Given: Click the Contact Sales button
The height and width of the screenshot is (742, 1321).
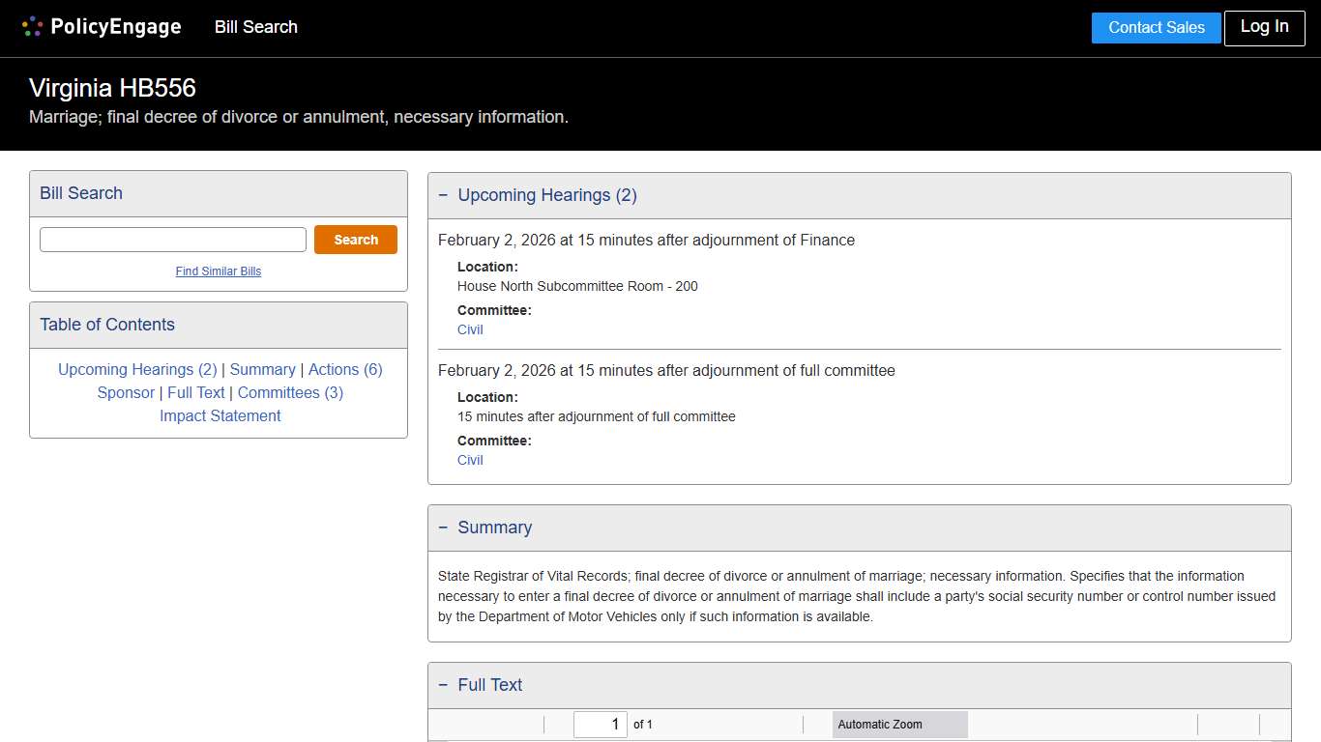Looking at the screenshot, I should (x=1156, y=28).
